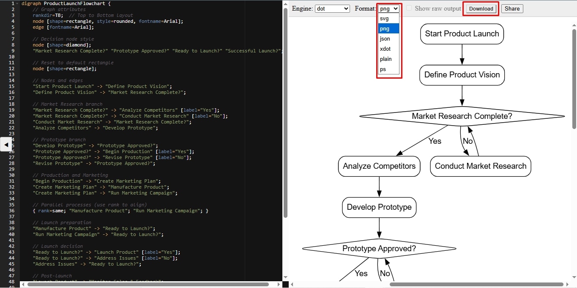Click the editor horizontal scrollbar left arrow

[x=22, y=285]
